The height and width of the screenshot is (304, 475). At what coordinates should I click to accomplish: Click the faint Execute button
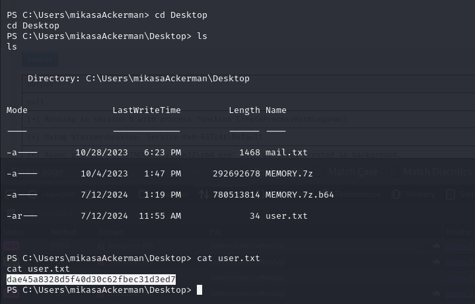(x=40, y=59)
